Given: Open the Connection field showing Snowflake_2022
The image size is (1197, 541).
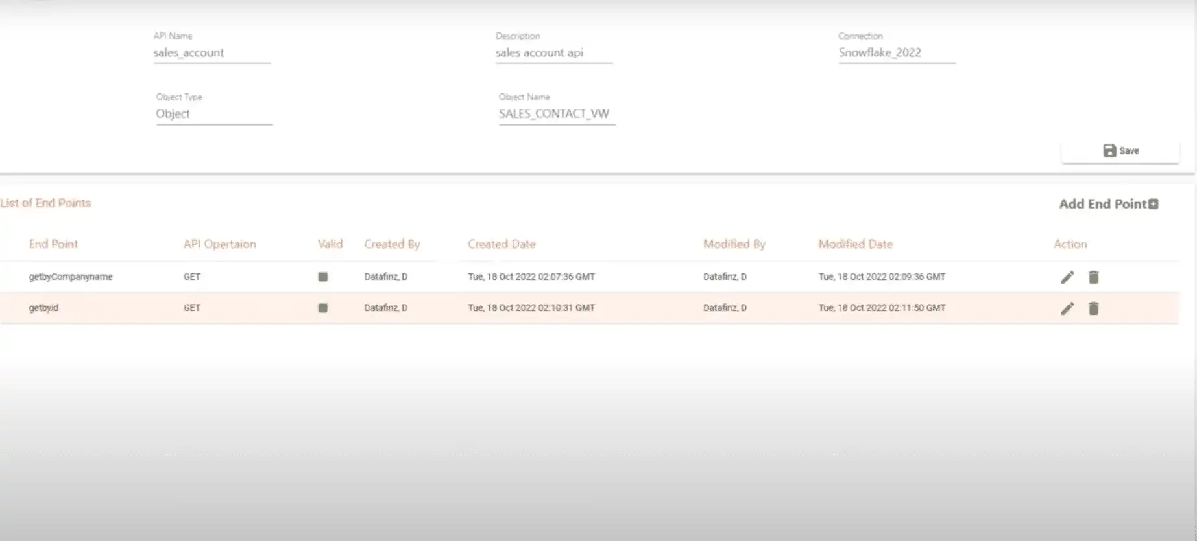Looking at the screenshot, I should 897,53.
